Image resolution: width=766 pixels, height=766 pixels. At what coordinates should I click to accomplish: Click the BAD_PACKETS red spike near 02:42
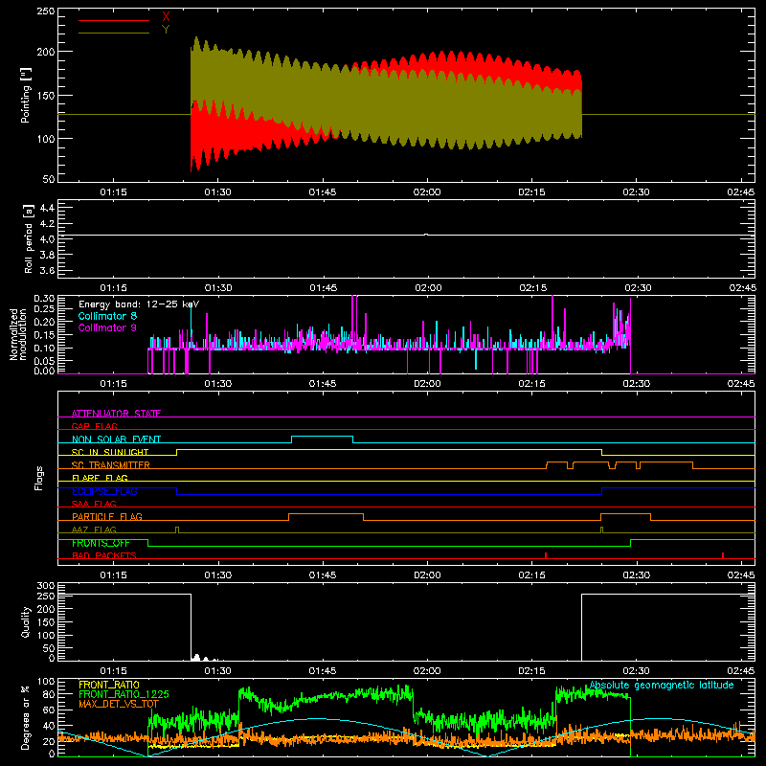(723, 555)
